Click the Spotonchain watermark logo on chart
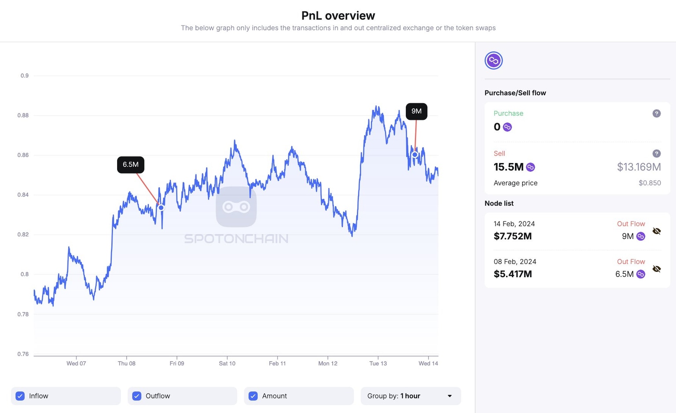This screenshot has height=413, width=676. click(x=236, y=207)
